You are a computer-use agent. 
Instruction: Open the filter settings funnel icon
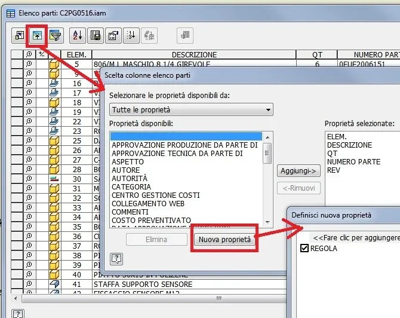[x=56, y=35]
